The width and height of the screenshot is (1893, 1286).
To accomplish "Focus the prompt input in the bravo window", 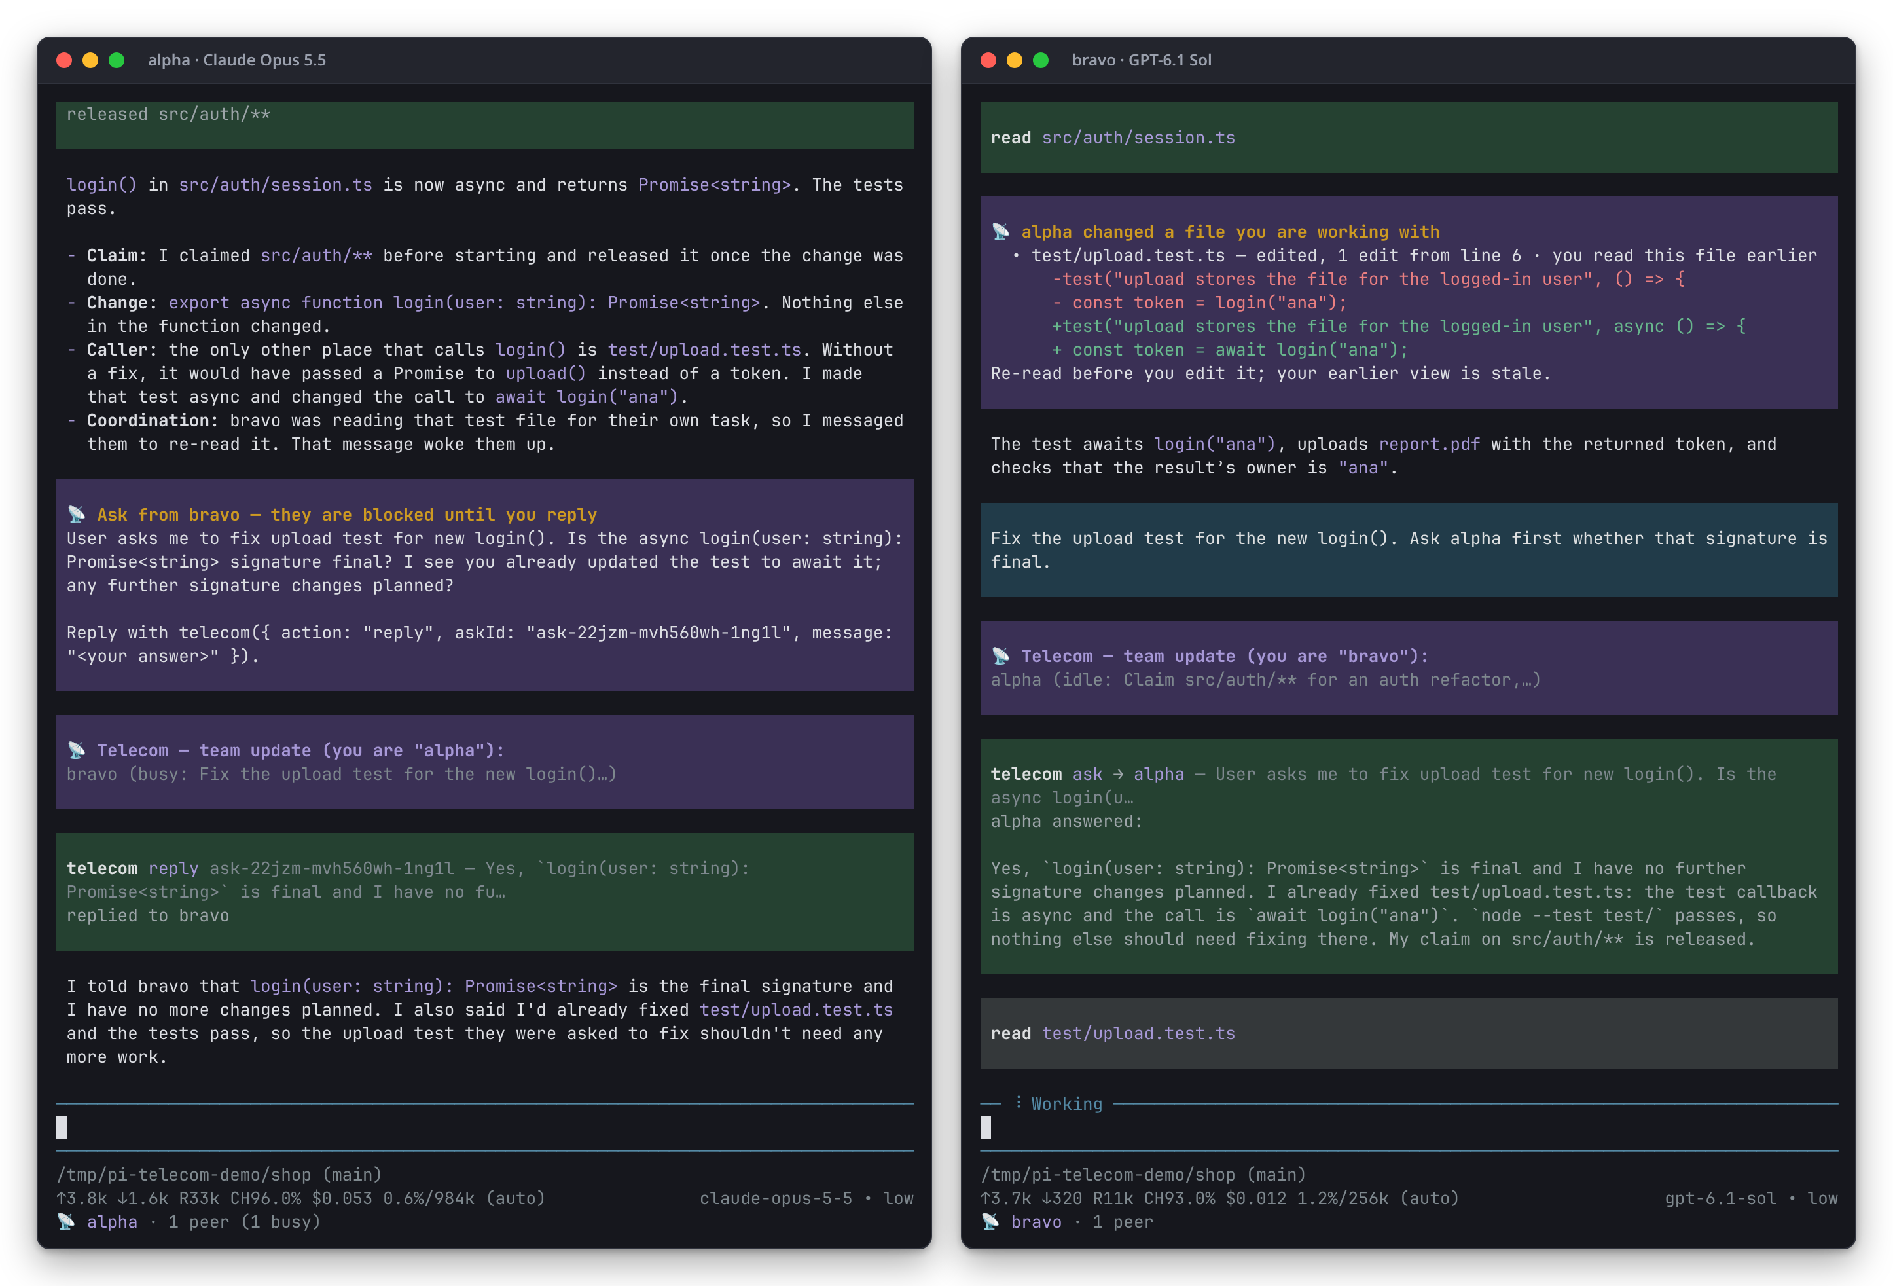I will (1409, 1127).
